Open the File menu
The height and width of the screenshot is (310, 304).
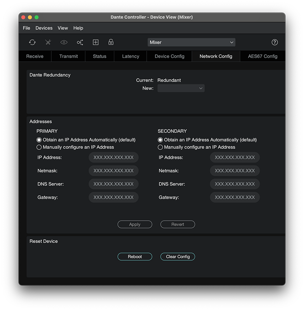[27, 28]
